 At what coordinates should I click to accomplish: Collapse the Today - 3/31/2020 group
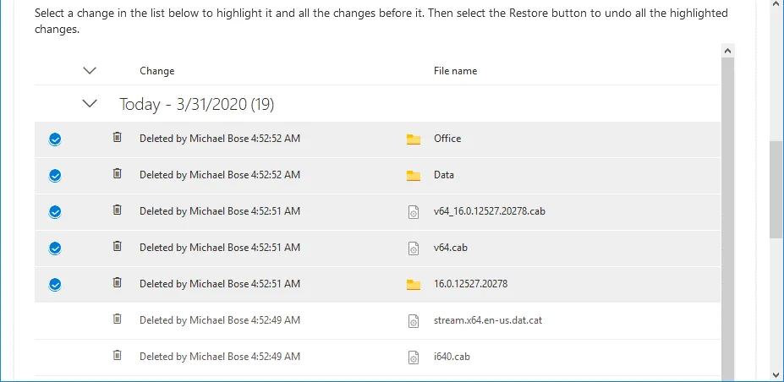[x=90, y=104]
